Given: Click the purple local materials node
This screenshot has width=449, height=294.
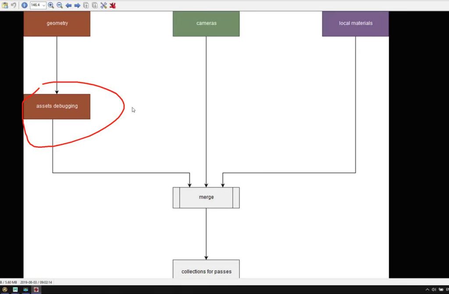Looking at the screenshot, I should click(x=355, y=23).
